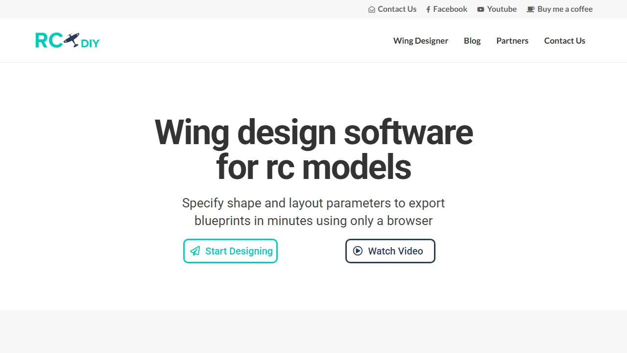Viewport: 627px width, 353px height.
Task: Click the coffee cup icon near Buy me a coffee
Action: pyautogui.click(x=531, y=9)
